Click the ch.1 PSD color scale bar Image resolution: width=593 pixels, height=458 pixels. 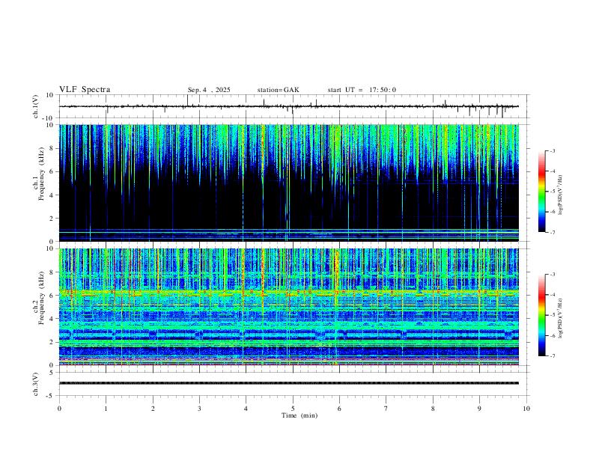(x=542, y=192)
